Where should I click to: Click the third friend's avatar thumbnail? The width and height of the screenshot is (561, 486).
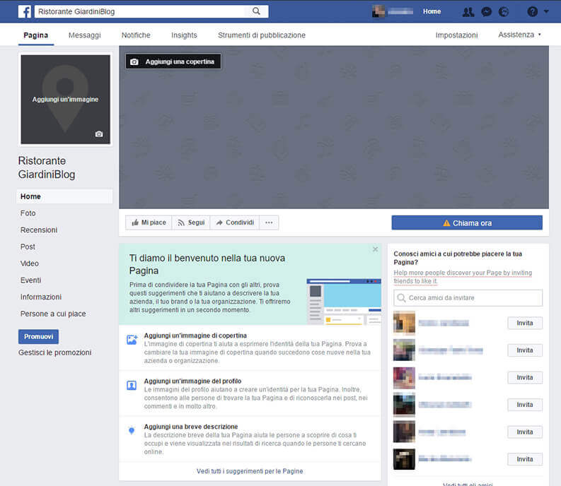(x=404, y=378)
